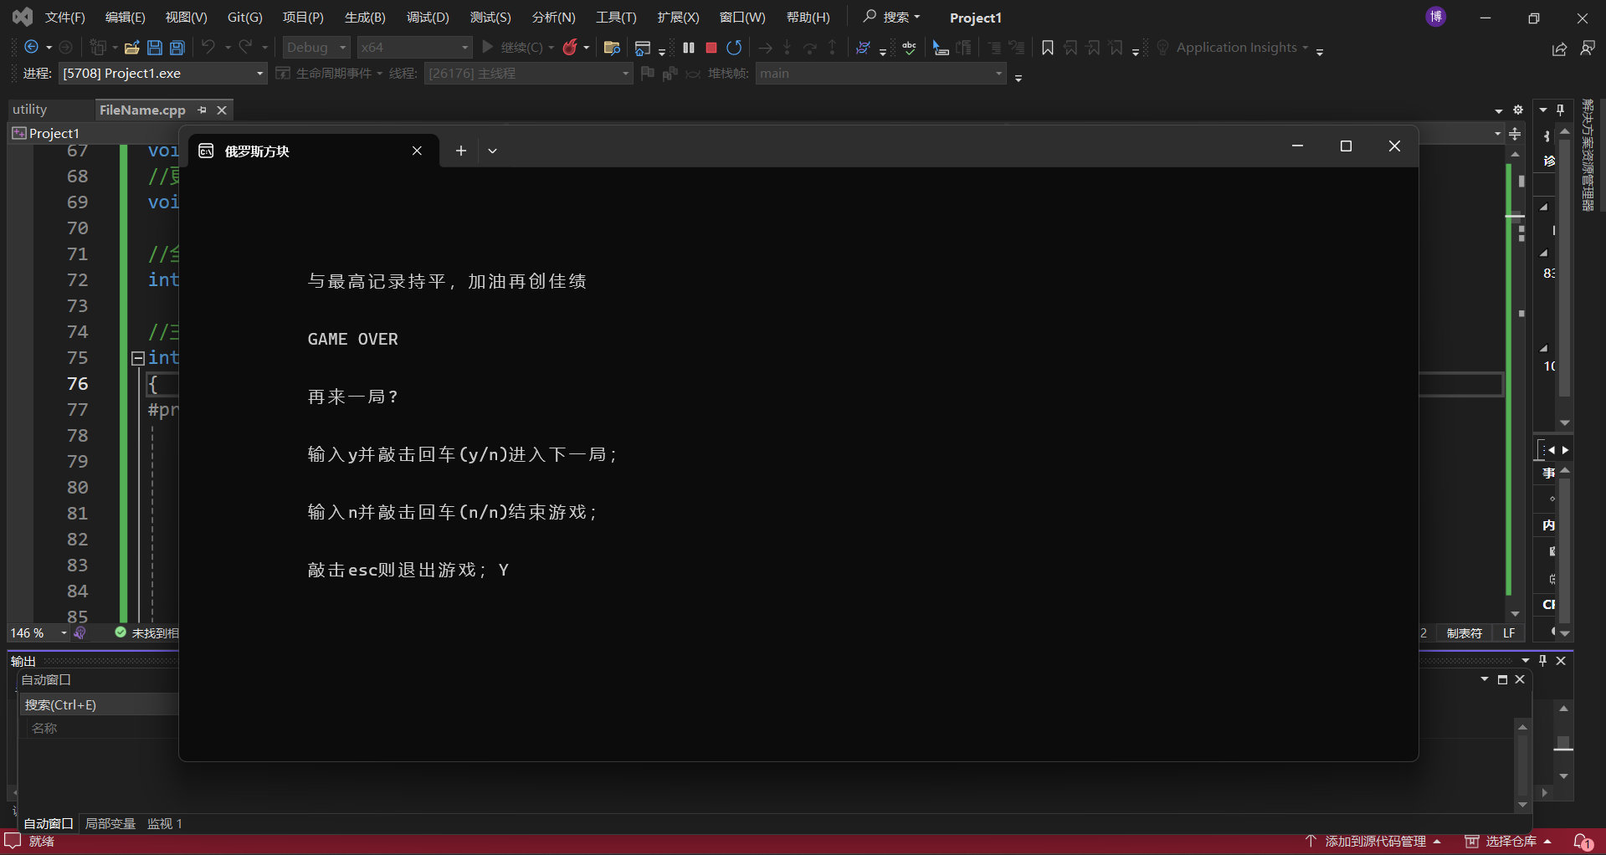
Task: Open the Debug configuration dropdown
Action: (x=316, y=48)
